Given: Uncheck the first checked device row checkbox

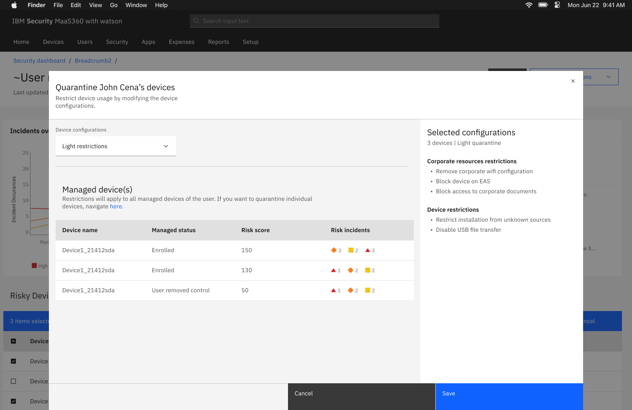Looking at the screenshot, I should coord(13,361).
